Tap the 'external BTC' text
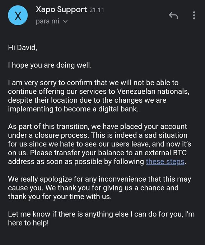 pyautogui.click(x=166, y=153)
